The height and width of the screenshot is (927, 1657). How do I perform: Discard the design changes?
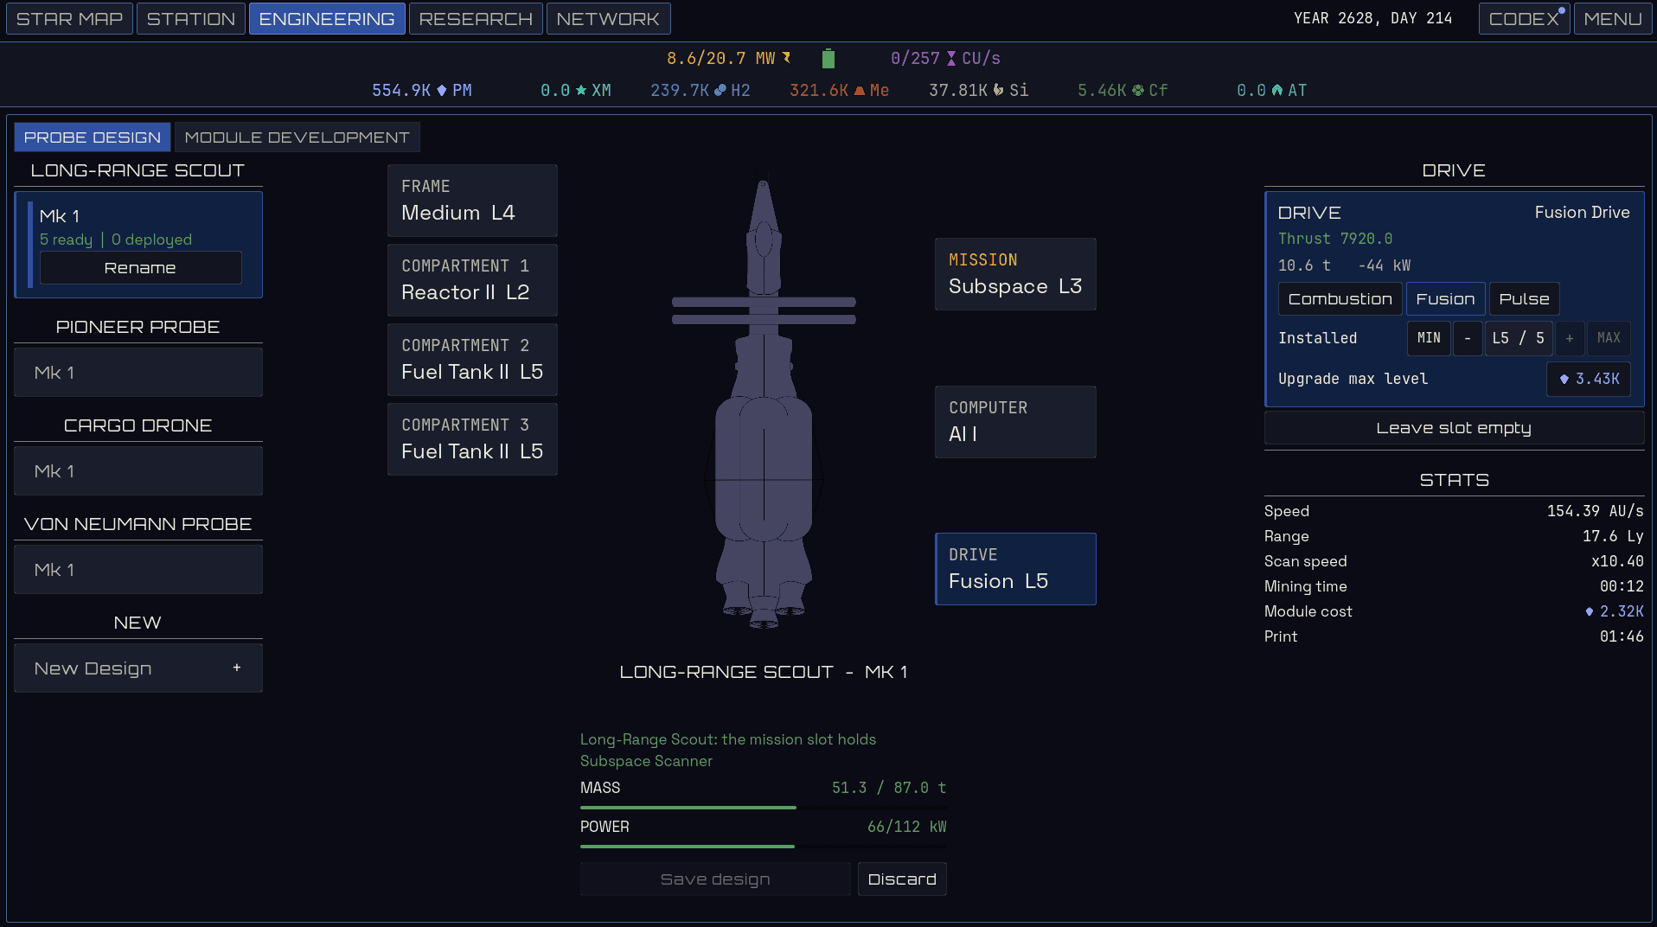tap(902, 879)
